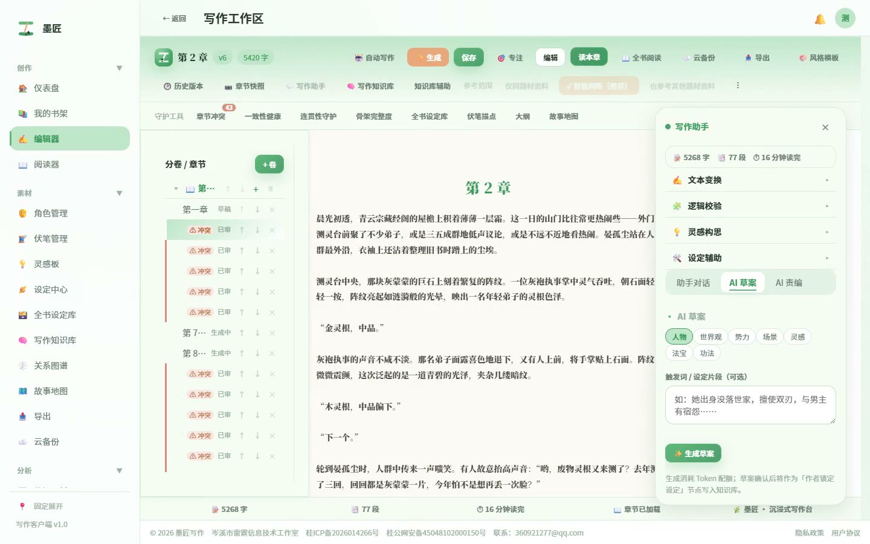The height and width of the screenshot is (544, 870).
Task: Click the orange 生成 button
Action: (x=428, y=58)
